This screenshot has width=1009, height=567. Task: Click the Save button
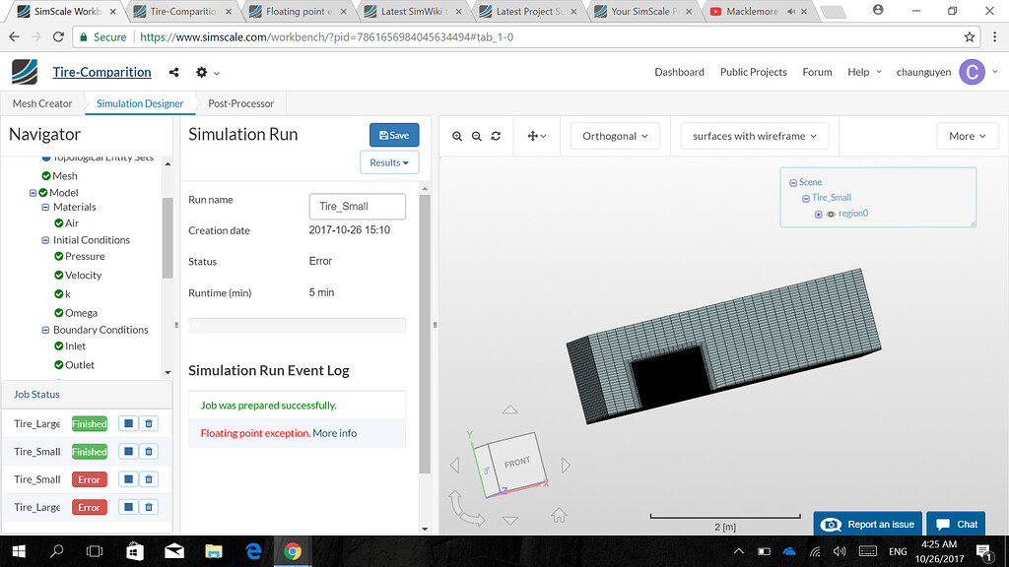coord(393,135)
